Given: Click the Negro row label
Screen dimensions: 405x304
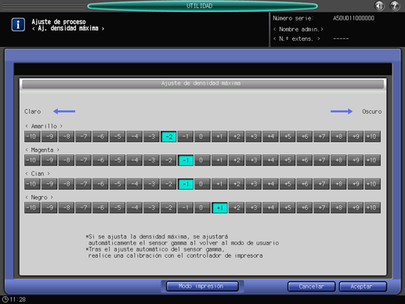Looking at the screenshot, I should coord(39,197).
